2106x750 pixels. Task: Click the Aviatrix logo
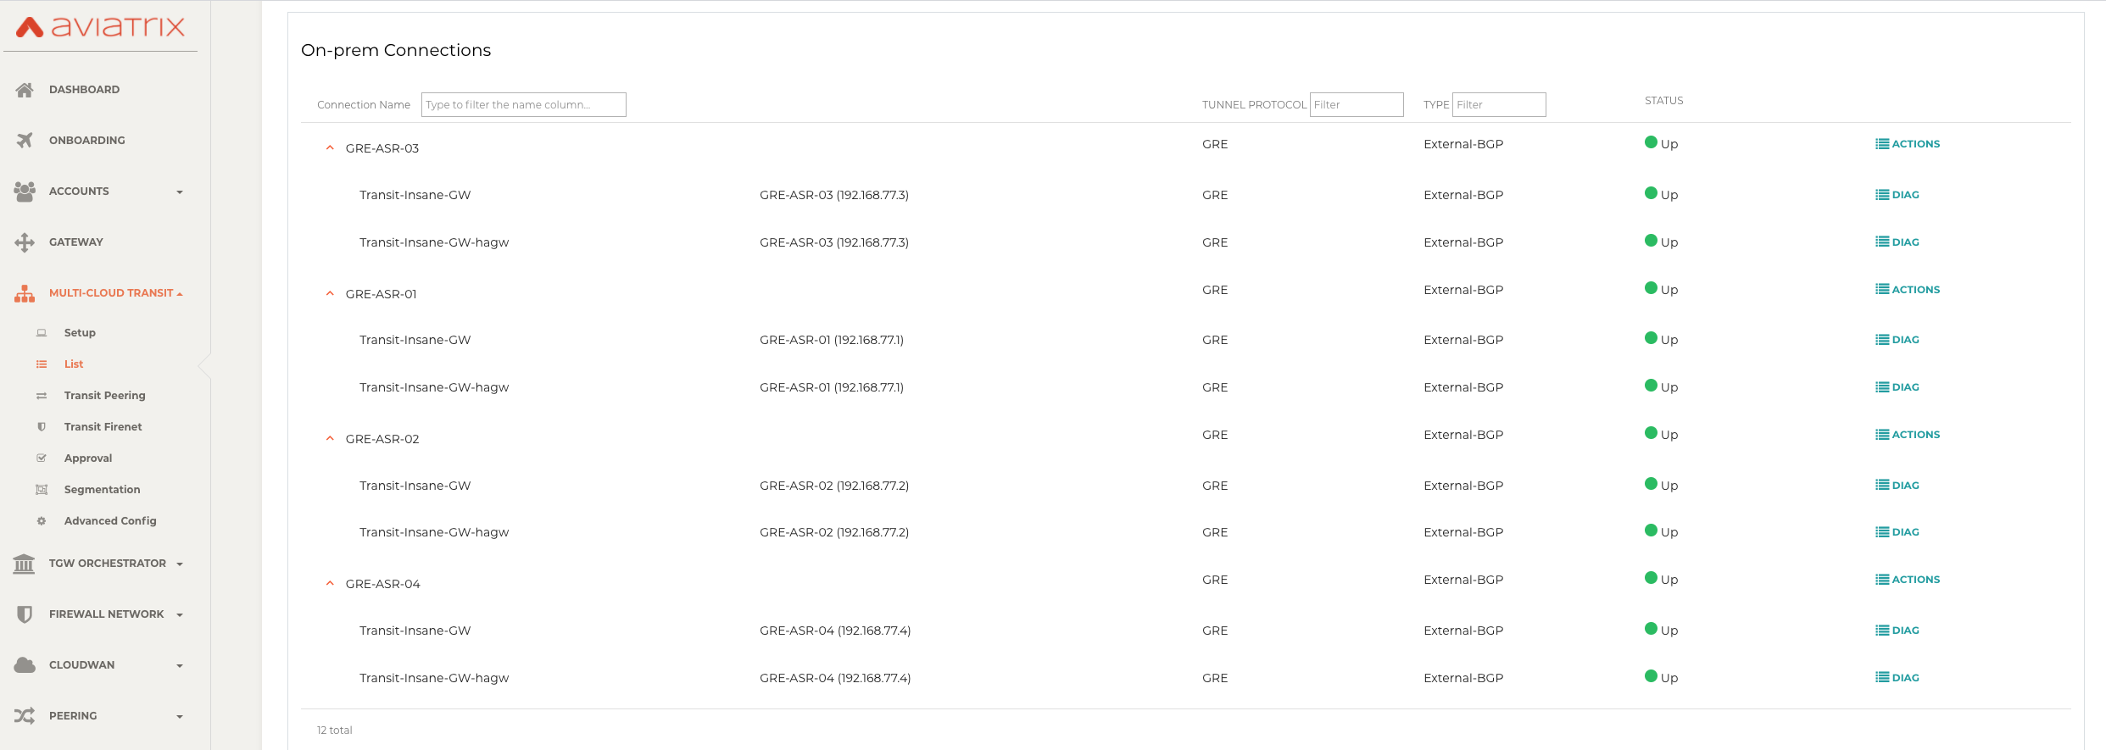[100, 27]
